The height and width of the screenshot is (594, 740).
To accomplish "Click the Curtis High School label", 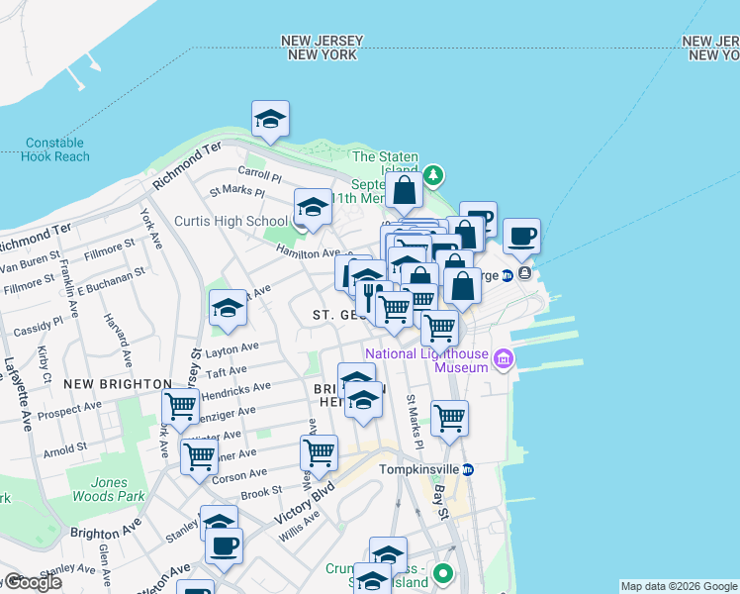I will (x=231, y=221).
